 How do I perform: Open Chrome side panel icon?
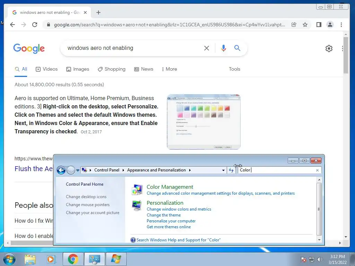click(x=319, y=25)
